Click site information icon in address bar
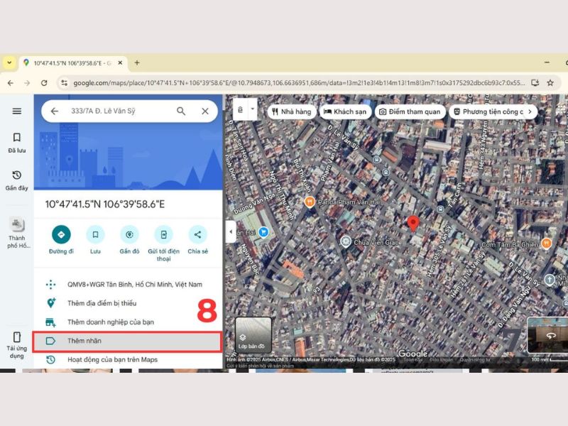 [64, 83]
